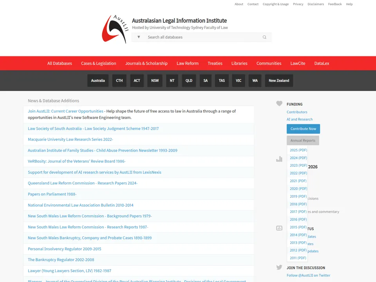This screenshot has width=376, height=282.
Task: Open the Contributors link
Action: click(297, 112)
